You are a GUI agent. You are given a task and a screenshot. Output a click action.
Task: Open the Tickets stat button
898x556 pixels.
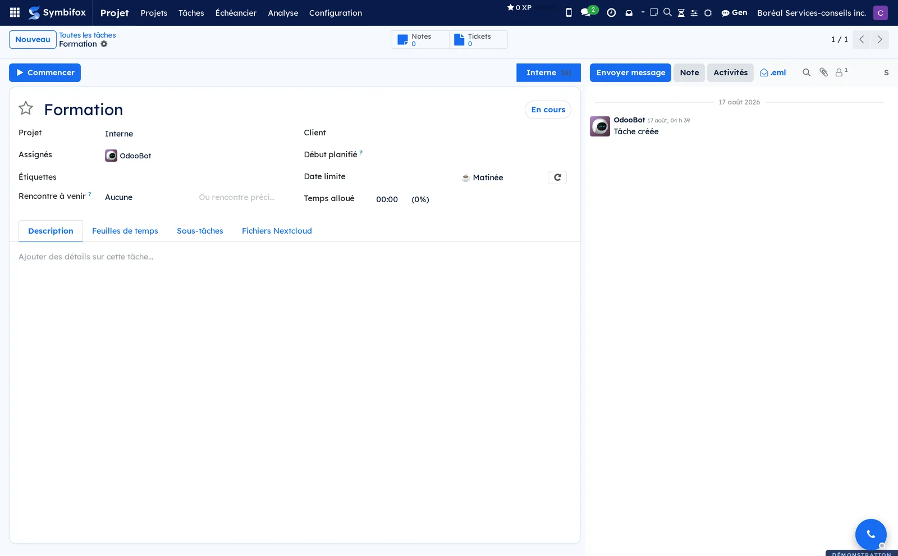478,40
